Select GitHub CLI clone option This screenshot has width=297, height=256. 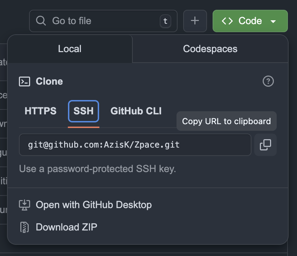[136, 111]
